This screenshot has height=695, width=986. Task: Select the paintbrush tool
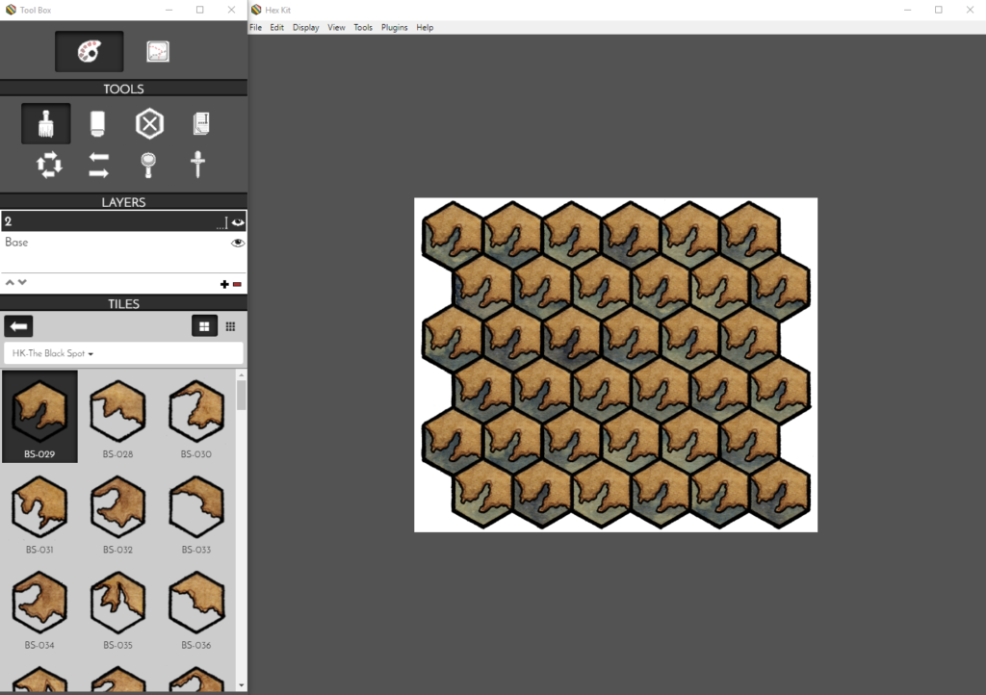click(46, 123)
